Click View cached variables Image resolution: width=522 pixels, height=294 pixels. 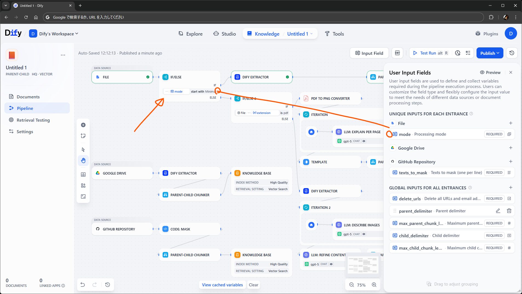click(x=222, y=285)
